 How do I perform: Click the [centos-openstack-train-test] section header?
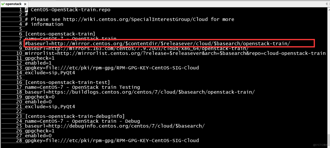tap(67, 82)
